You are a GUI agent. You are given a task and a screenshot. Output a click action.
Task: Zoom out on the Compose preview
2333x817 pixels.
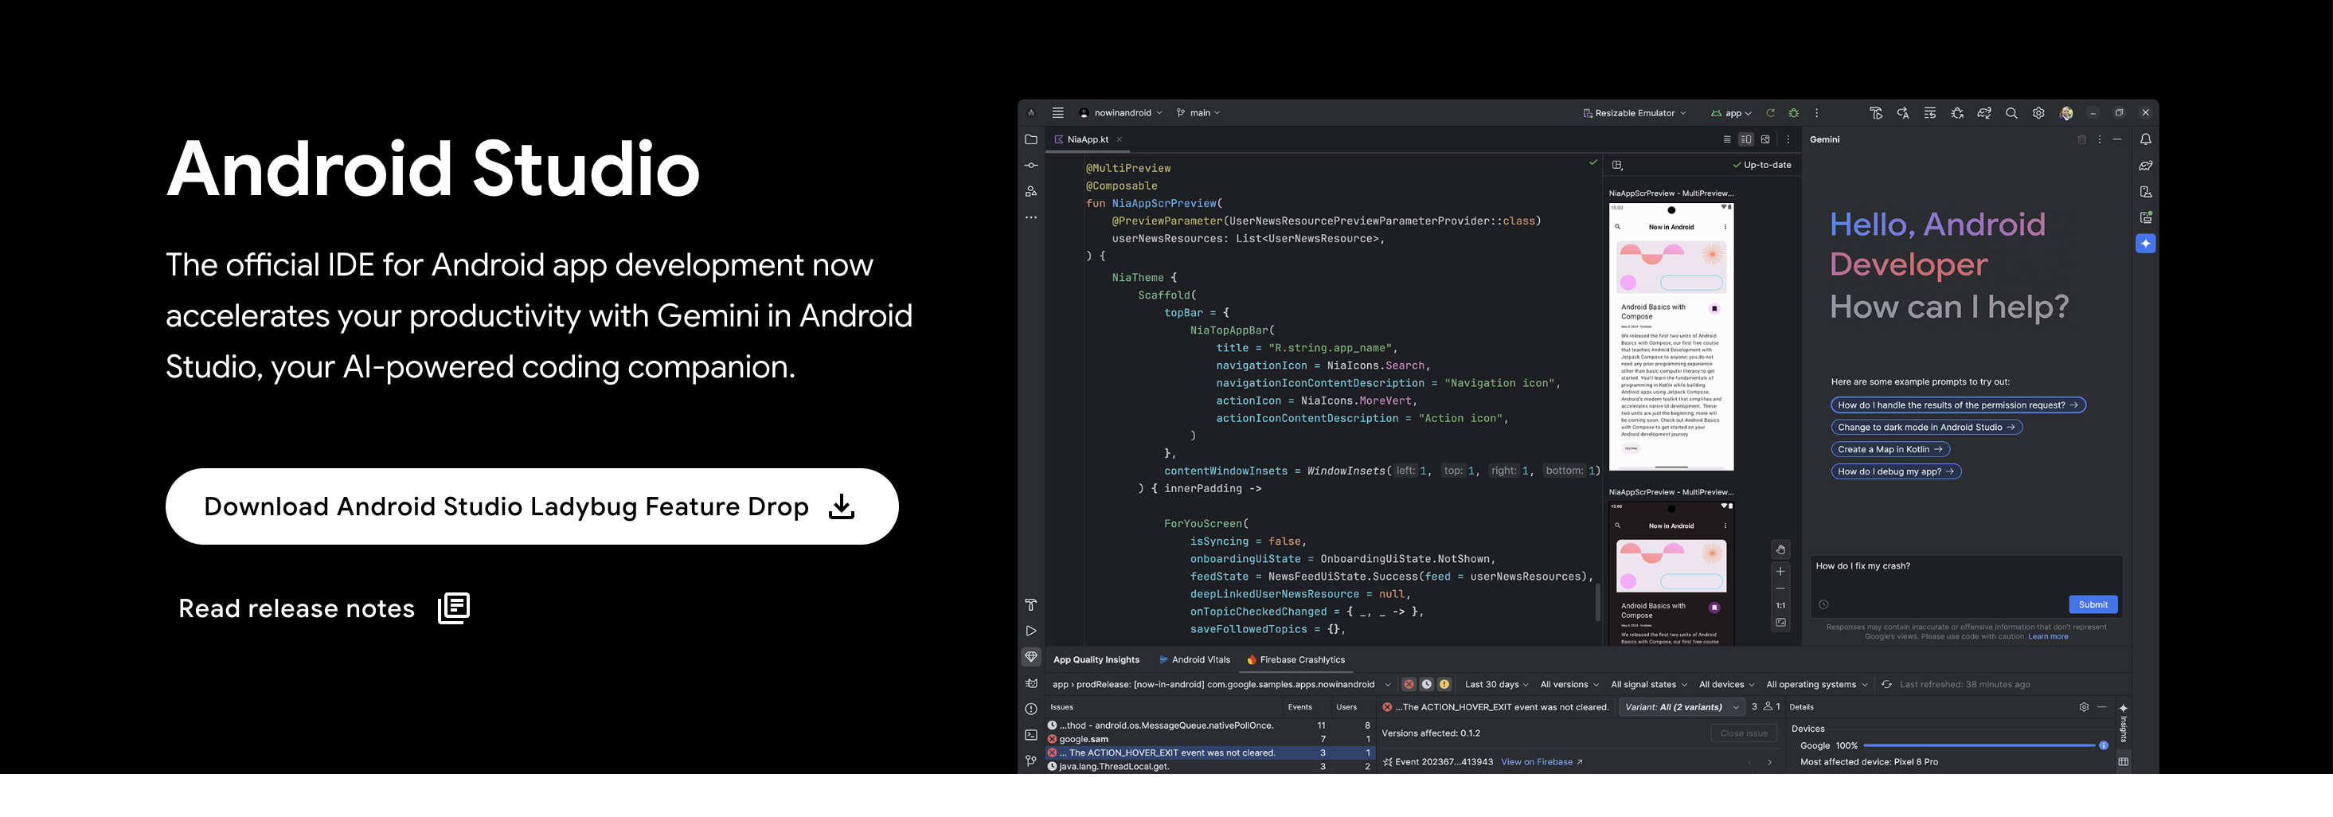[x=1780, y=588]
